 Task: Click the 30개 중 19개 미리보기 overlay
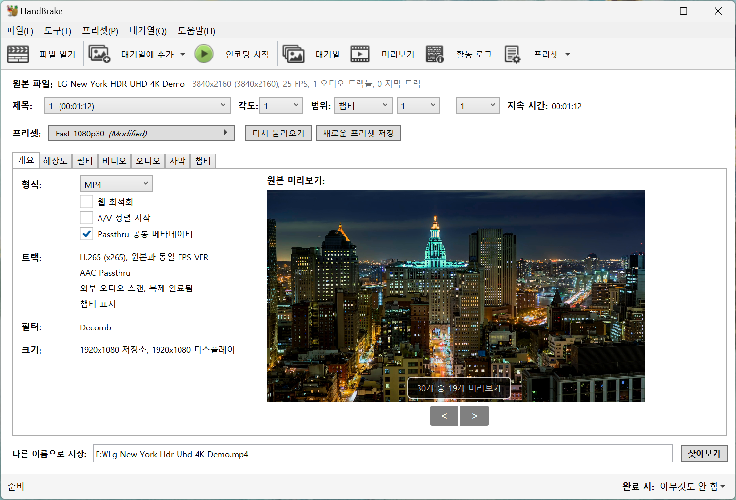click(x=459, y=388)
